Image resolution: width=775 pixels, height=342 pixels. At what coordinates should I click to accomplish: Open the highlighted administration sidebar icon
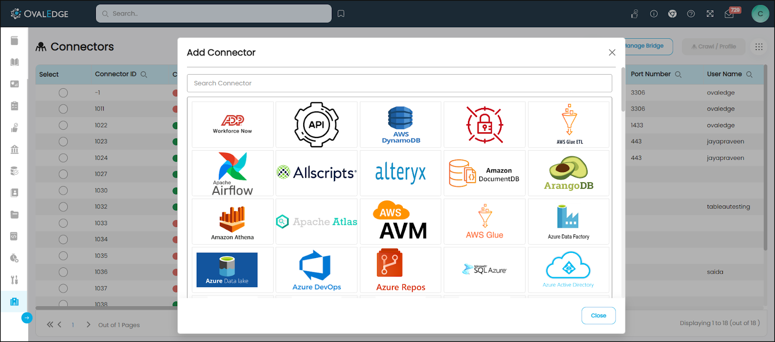[15, 301]
